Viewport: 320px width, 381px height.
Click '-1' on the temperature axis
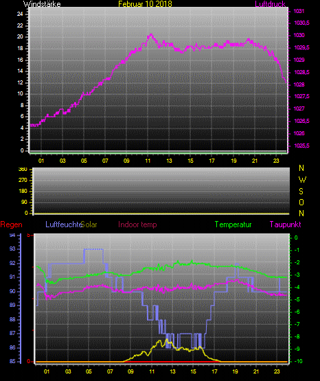(297, 250)
